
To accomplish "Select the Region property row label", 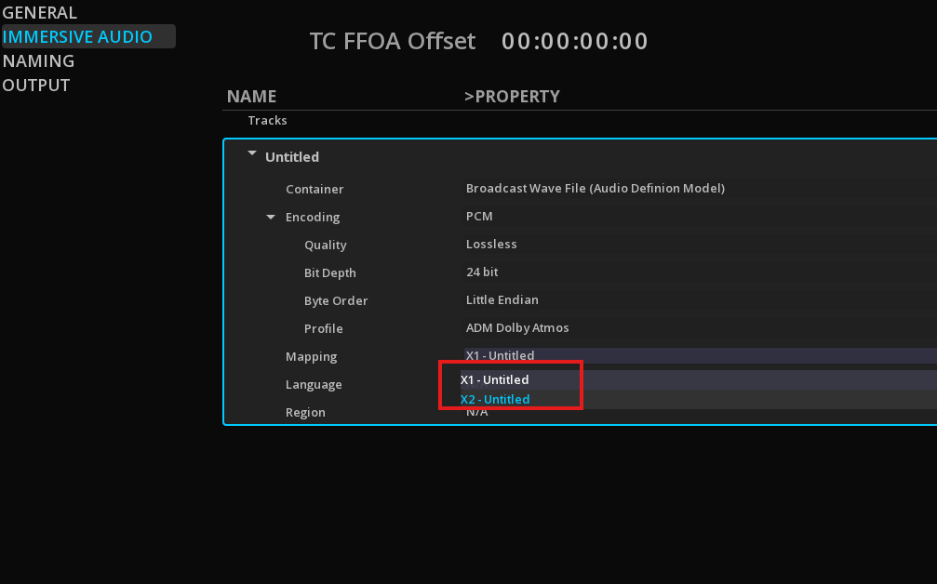I will (x=305, y=413).
